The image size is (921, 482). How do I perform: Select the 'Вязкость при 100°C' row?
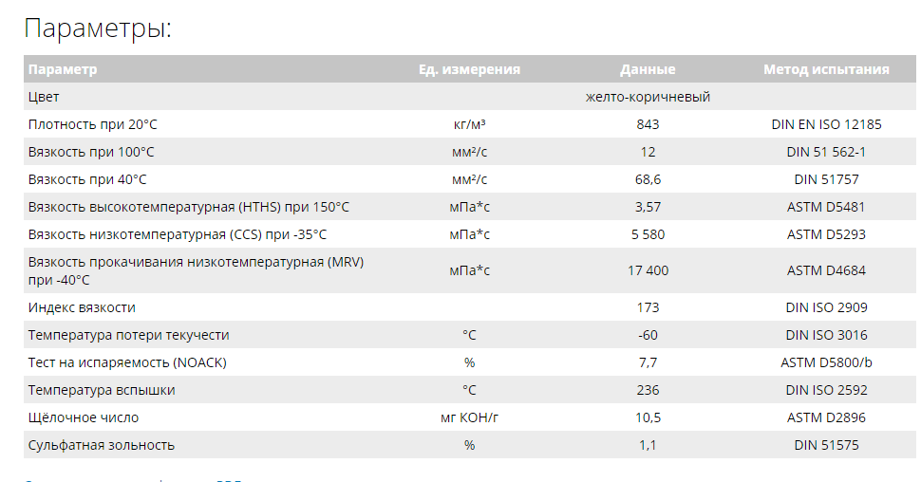(x=469, y=152)
